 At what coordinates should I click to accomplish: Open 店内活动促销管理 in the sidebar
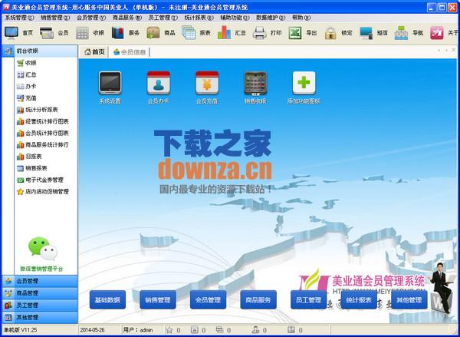[43, 192]
